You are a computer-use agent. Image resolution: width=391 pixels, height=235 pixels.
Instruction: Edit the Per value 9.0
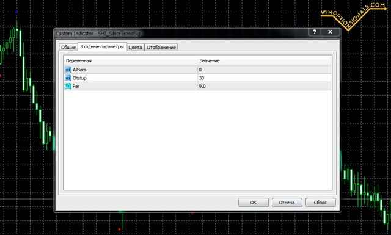[x=265, y=86]
